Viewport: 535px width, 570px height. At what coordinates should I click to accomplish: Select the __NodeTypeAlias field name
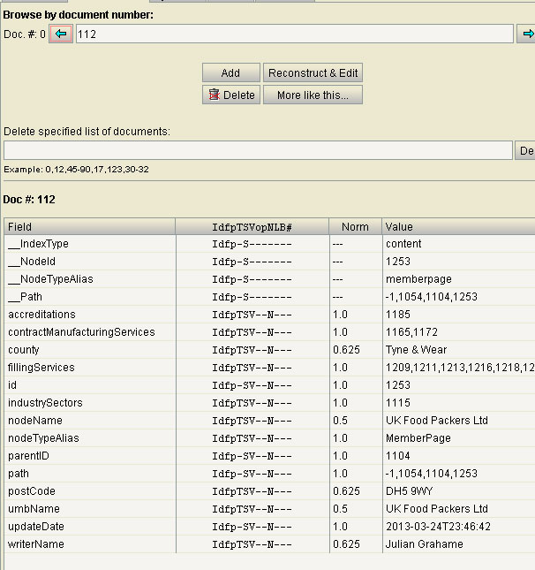click(x=50, y=279)
